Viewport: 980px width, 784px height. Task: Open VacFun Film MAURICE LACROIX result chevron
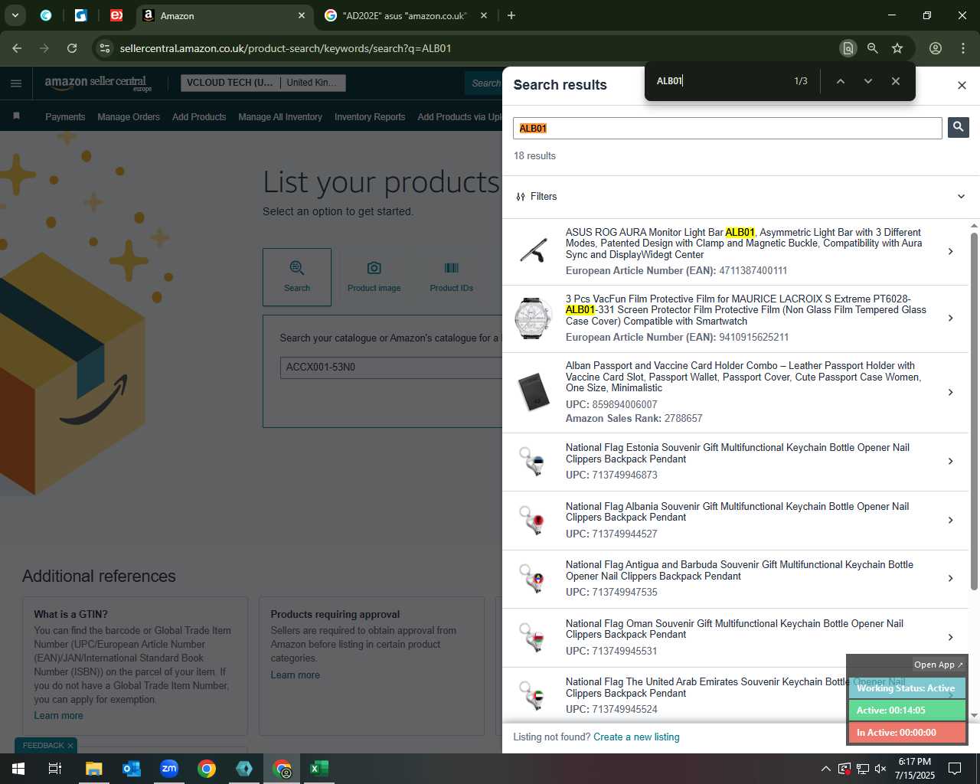(x=950, y=318)
